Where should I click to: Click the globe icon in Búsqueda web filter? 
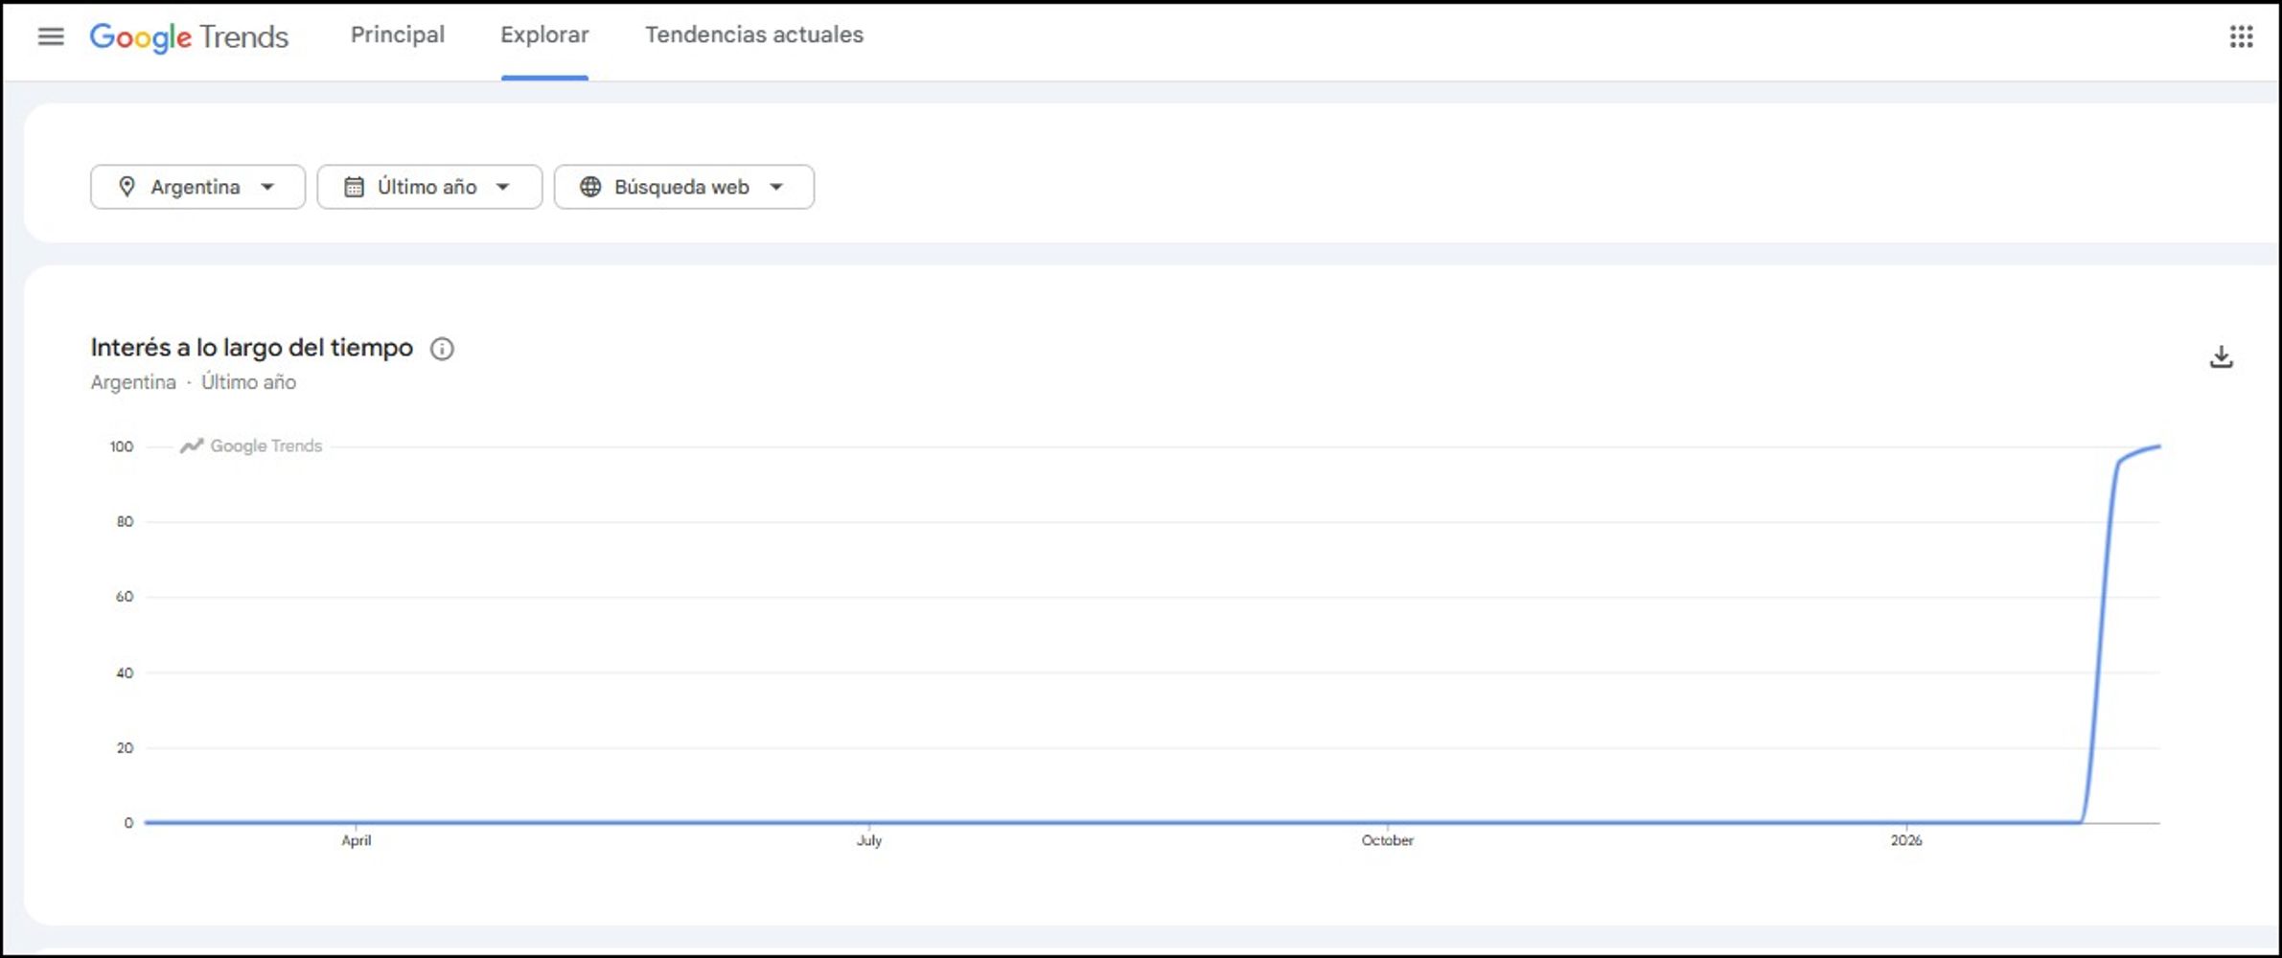[x=590, y=187]
